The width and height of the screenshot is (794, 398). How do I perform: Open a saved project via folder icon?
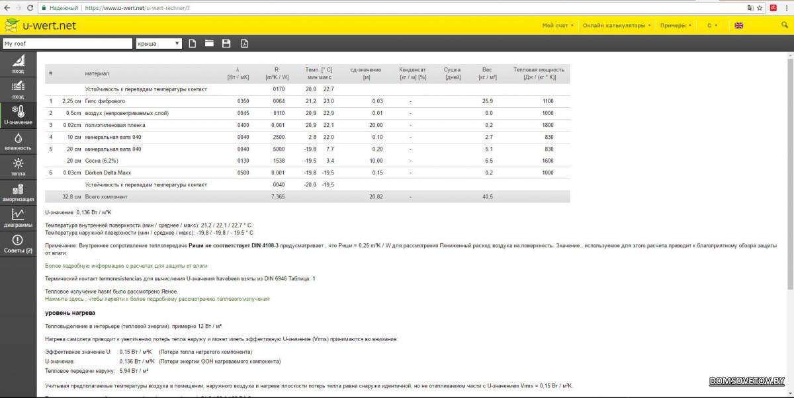click(209, 44)
